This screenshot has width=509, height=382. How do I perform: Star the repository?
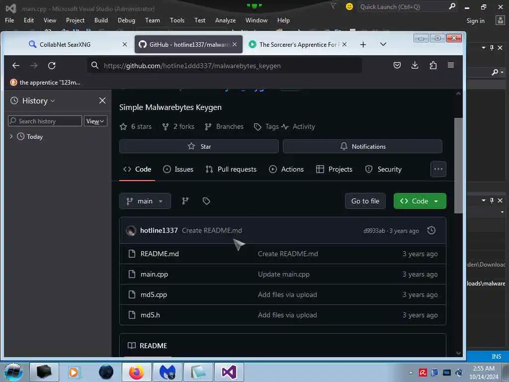coord(199,147)
